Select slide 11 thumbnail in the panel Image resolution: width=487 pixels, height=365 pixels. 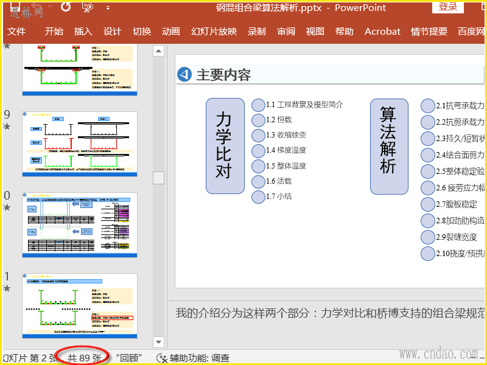[80, 306]
